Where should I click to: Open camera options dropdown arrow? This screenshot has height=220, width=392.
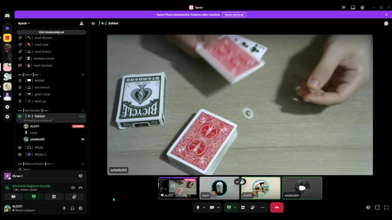click(x=218, y=207)
